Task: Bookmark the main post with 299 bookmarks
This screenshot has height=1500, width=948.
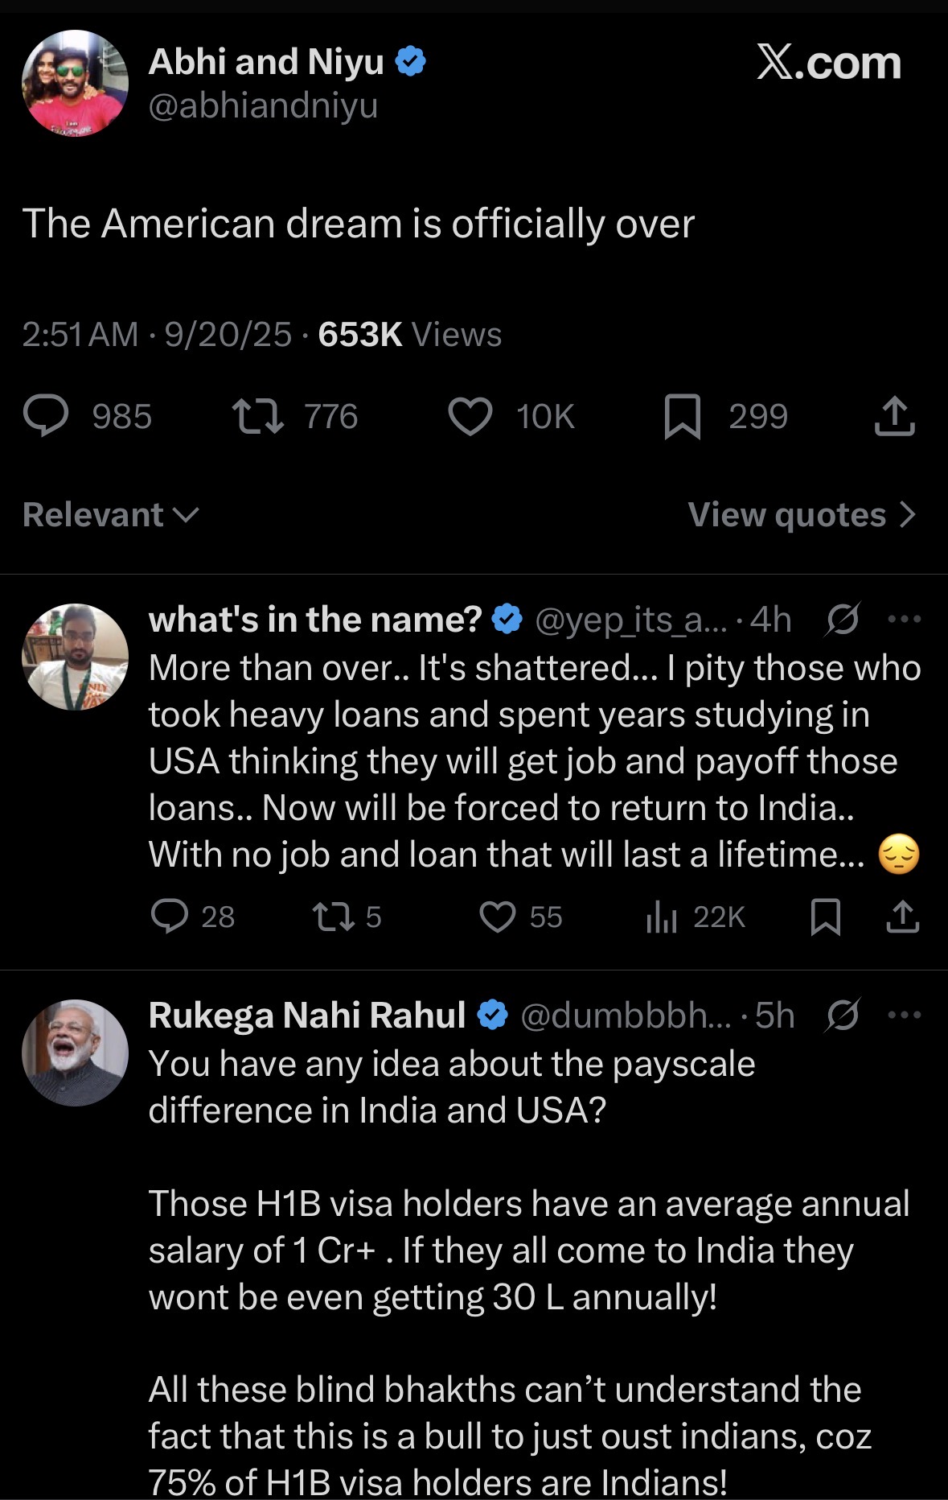Action: click(x=682, y=417)
